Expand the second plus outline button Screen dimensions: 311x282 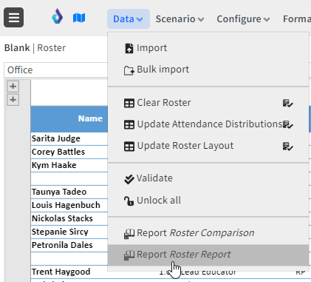(x=13, y=100)
